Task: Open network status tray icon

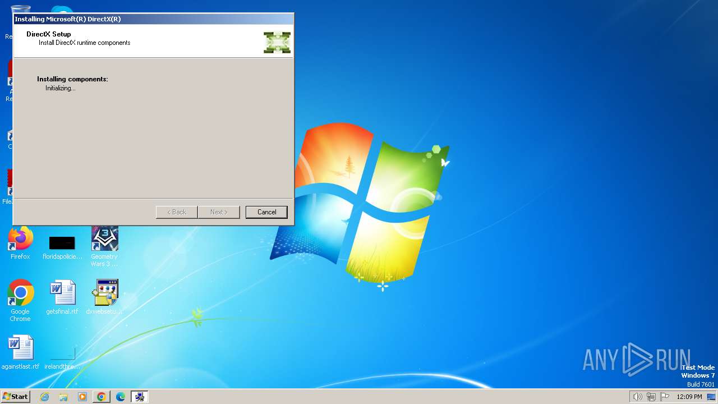Action: 651,397
